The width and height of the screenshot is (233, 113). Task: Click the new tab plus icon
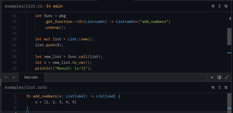point(212,77)
